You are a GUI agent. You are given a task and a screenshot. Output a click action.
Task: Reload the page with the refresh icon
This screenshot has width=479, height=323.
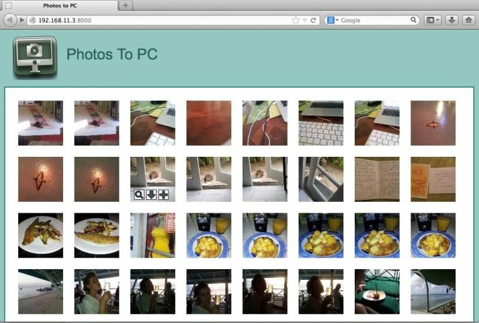click(x=313, y=20)
